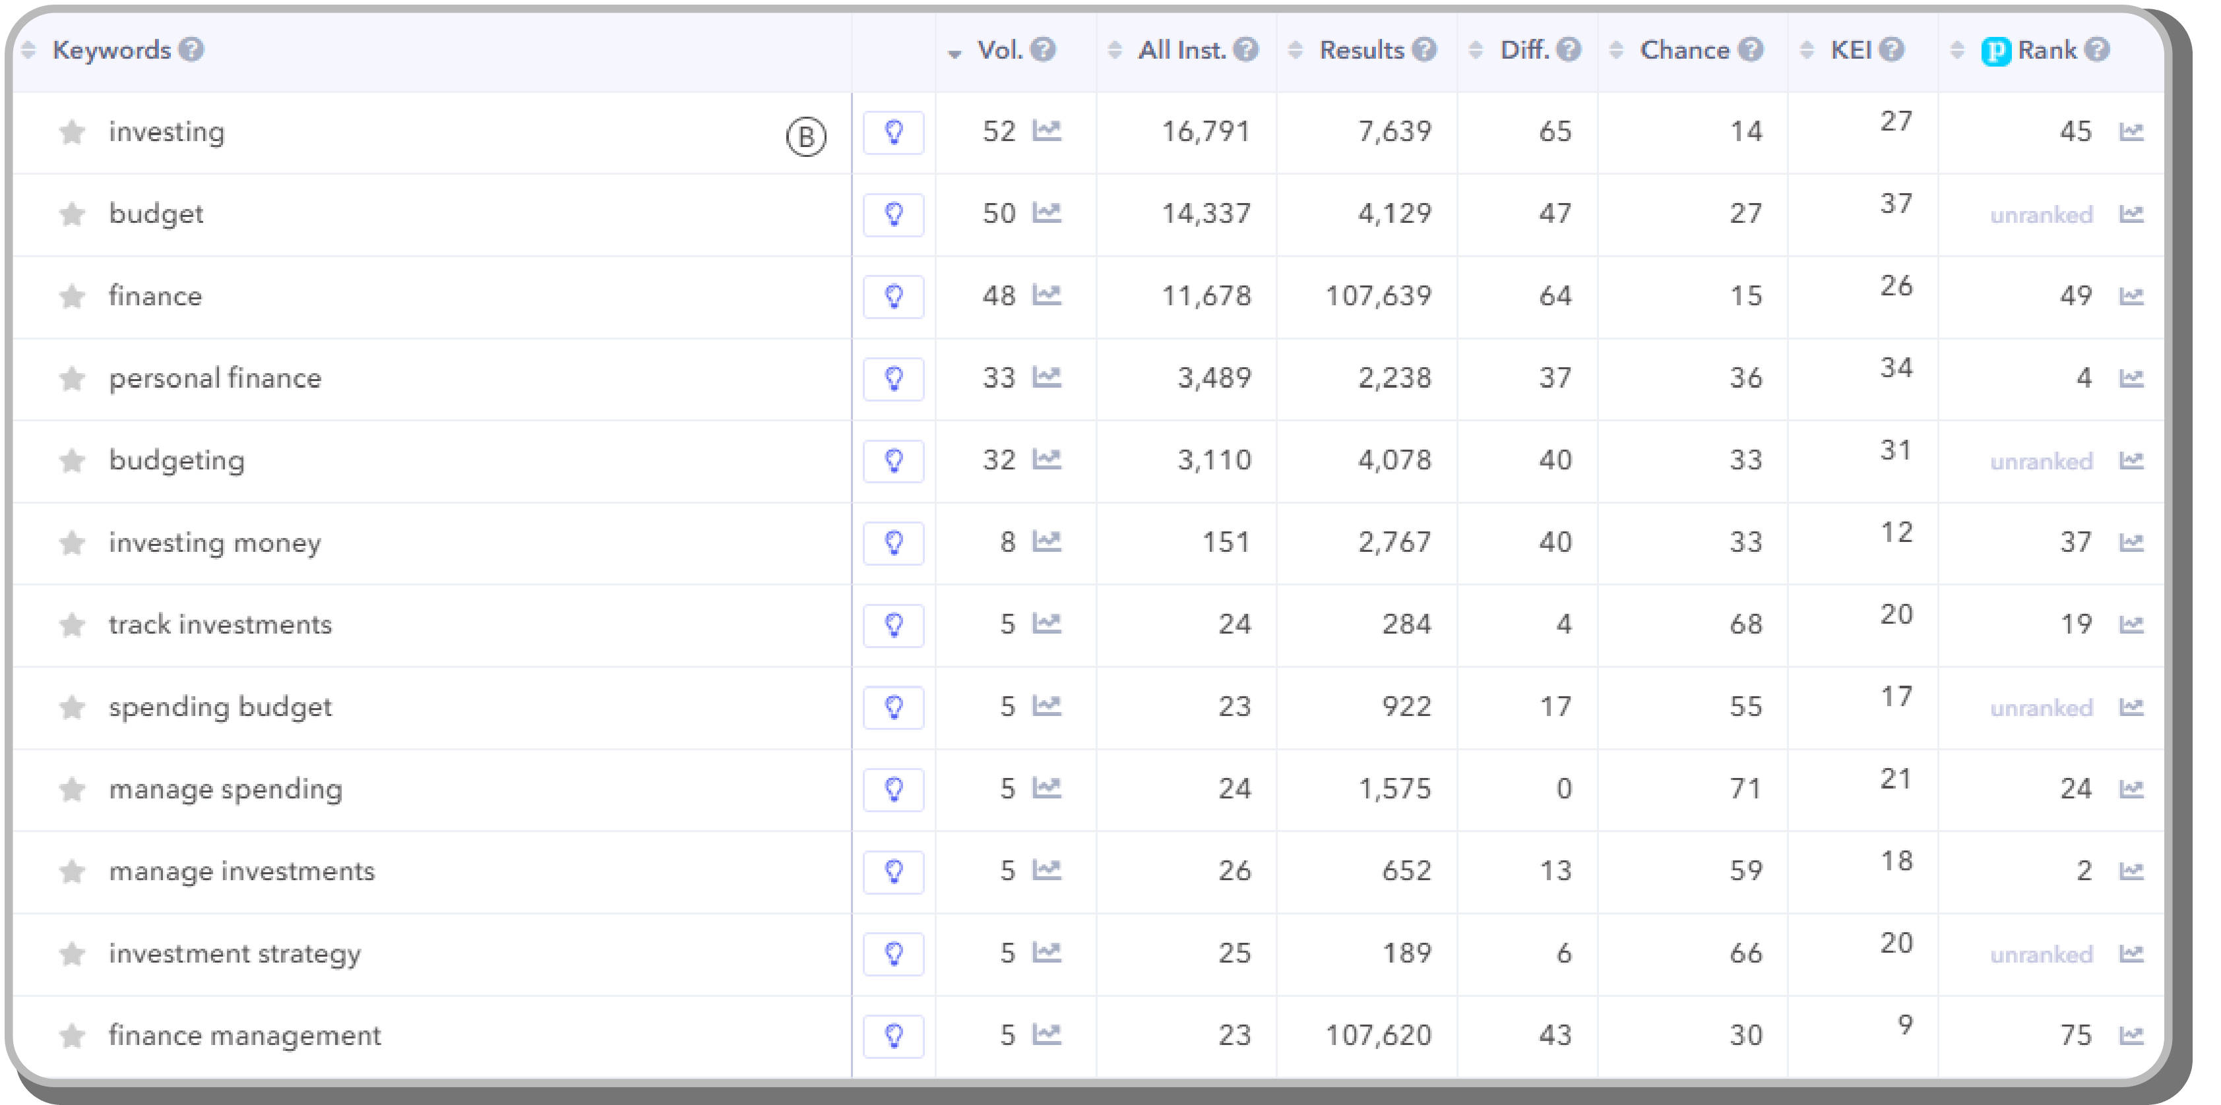The image size is (2221, 1105).
Task: Open keyword ideas lightbulb for investing
Action: 894,133
